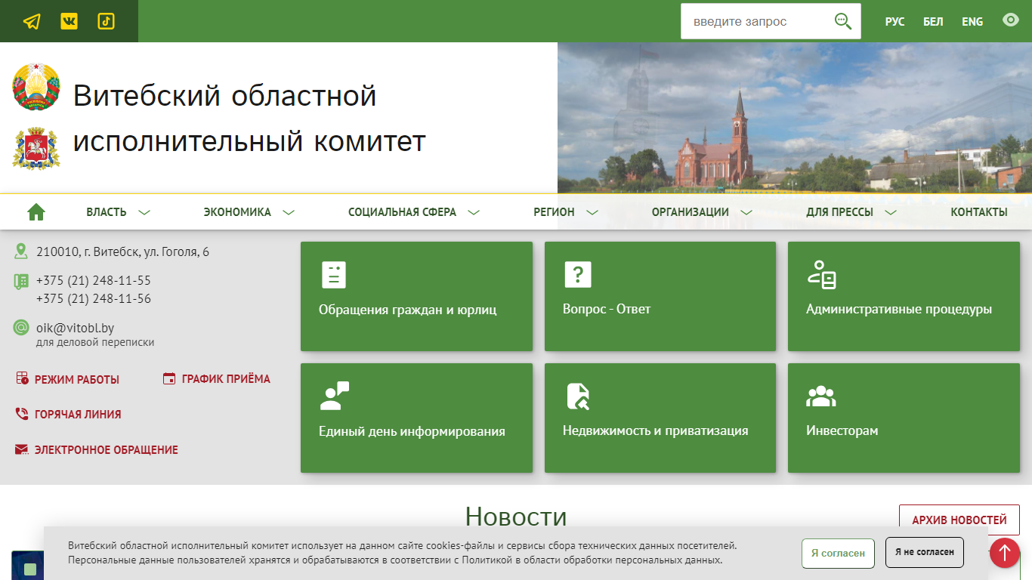
Task: Click phone number +375 (21) 248-11-55
Action: (94, 280)
